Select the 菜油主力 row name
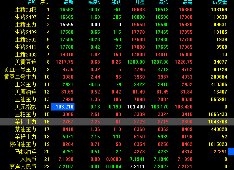234x170 pixels. (26, 129)
